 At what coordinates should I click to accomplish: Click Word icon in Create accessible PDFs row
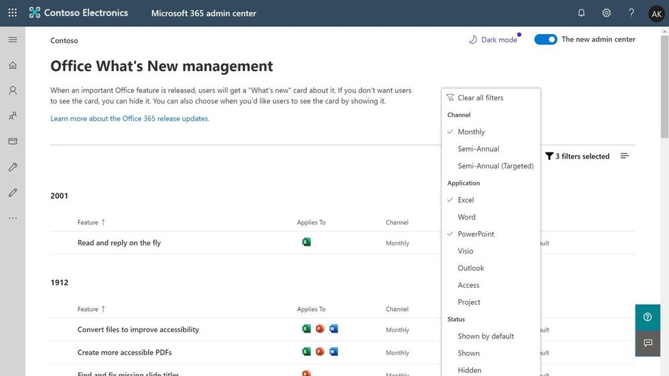point(333,352)
